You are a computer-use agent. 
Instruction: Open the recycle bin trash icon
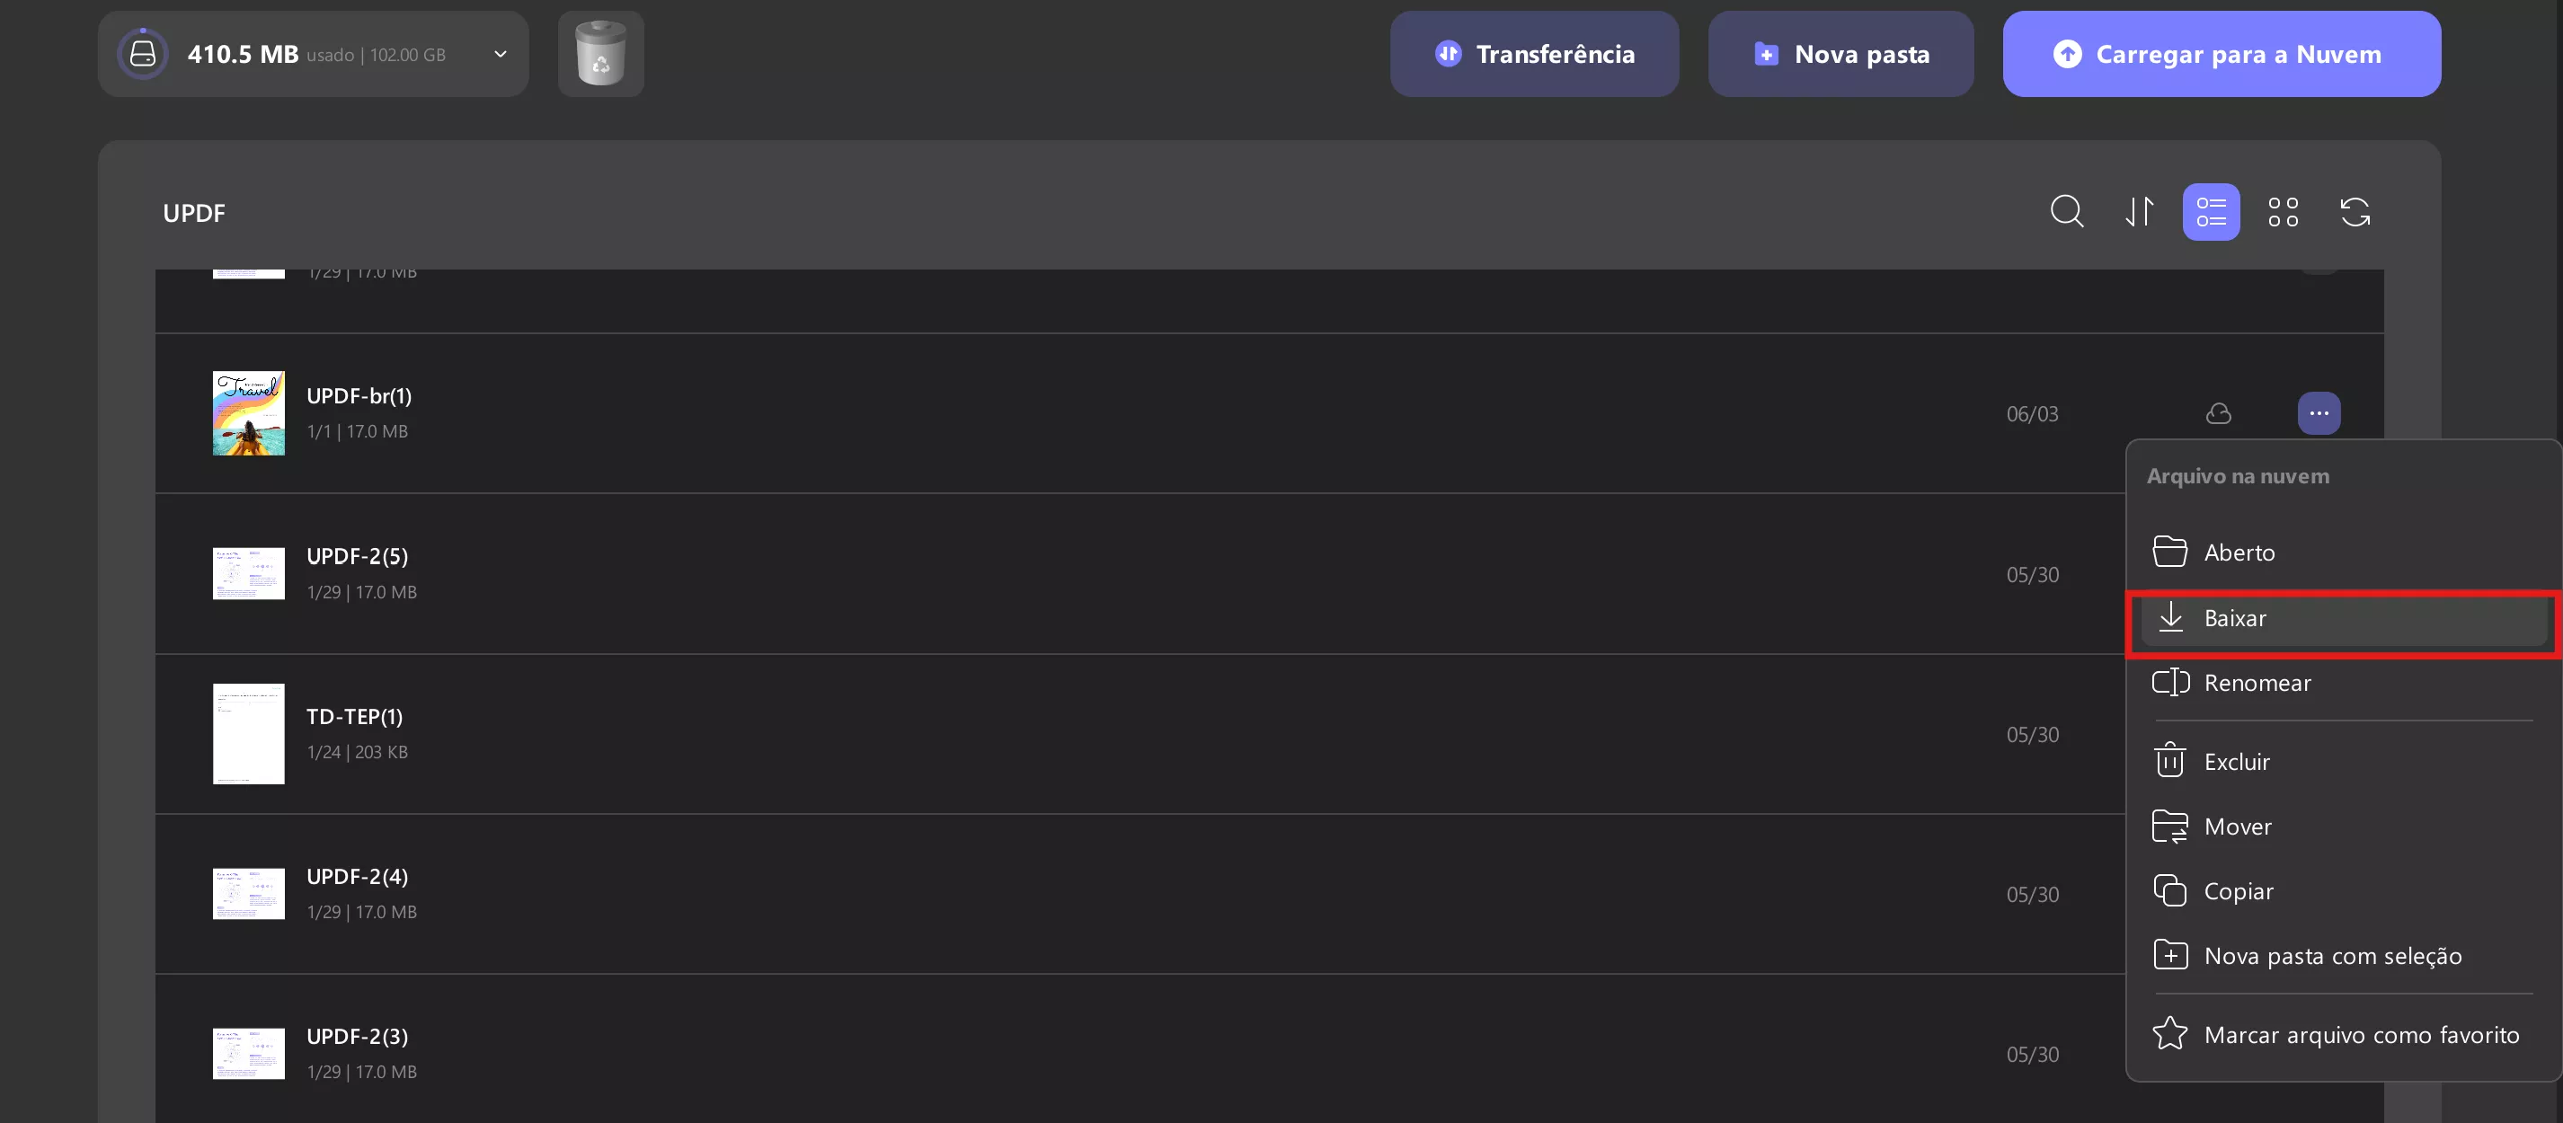[600, 54]
